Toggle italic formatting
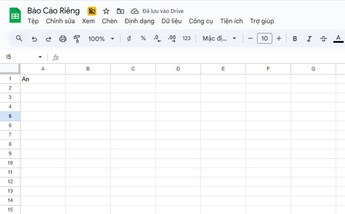This screenshot has width=345, height=214. click(x=309, y=38)
